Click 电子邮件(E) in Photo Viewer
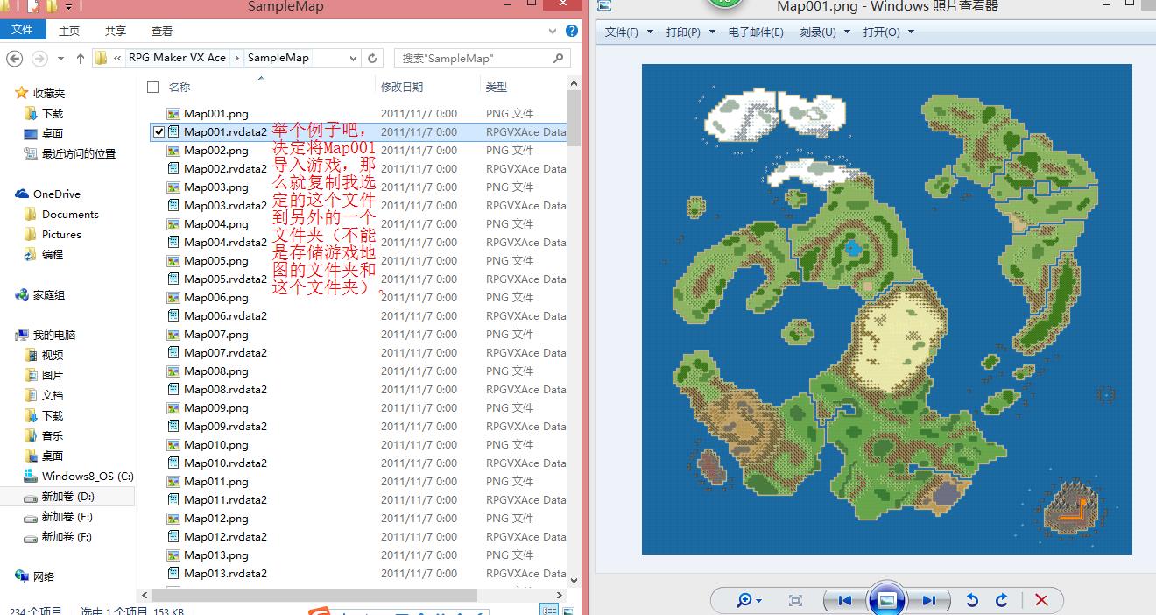Screen dimensions: 1156x615 pyautogui.click(x=756, y=32)
